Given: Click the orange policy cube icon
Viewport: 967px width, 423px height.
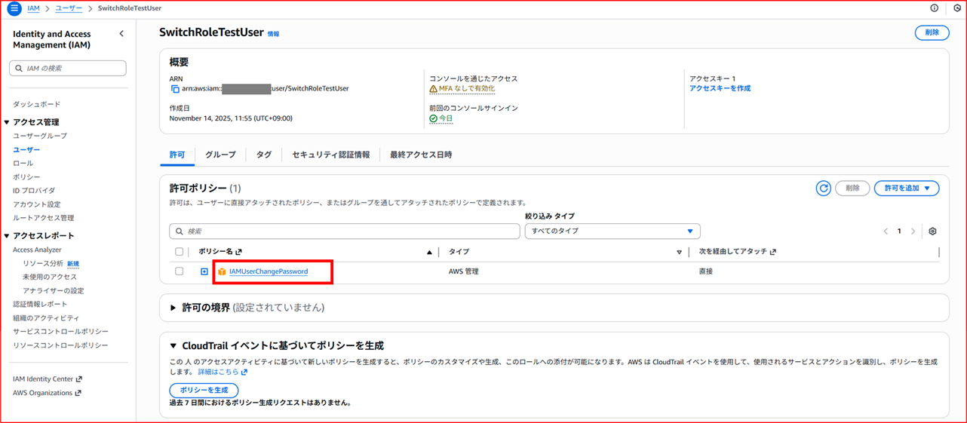Looking at the screenshot, I should tap(222, 271).
